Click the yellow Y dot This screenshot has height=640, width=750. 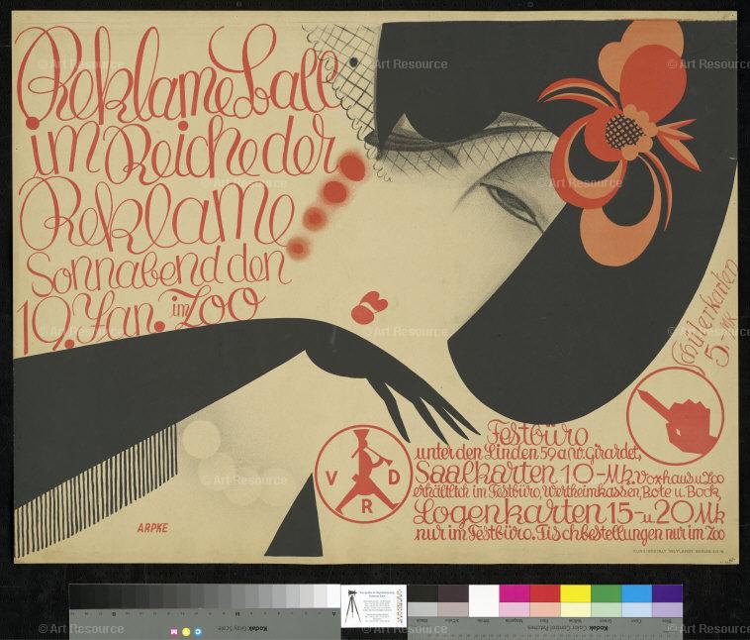(186, 632)
